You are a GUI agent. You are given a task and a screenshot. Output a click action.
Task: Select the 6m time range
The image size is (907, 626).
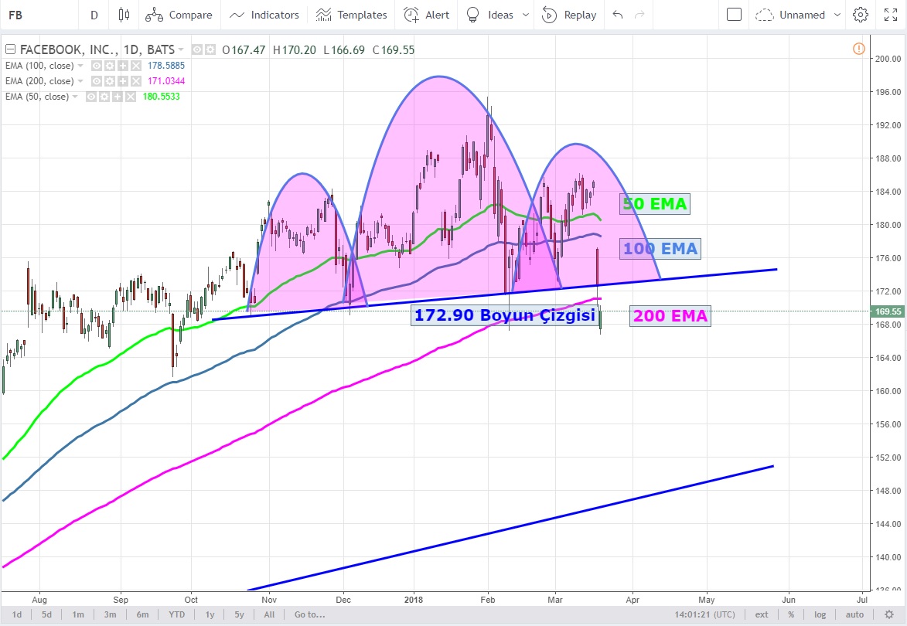point(142,614)
